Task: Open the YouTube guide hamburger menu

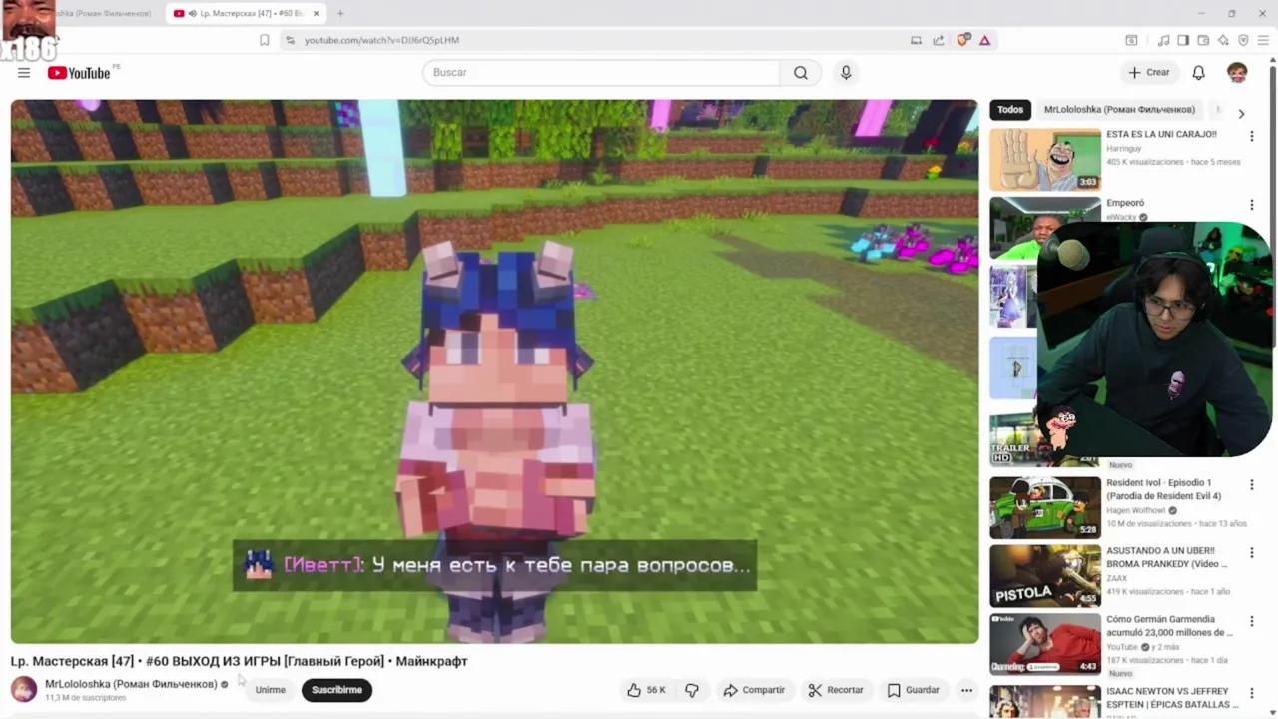Action: tap(24, 73)
